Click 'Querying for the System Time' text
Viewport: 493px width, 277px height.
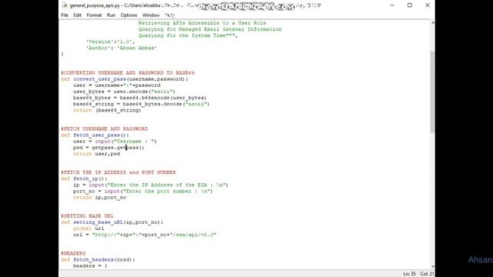182,36
